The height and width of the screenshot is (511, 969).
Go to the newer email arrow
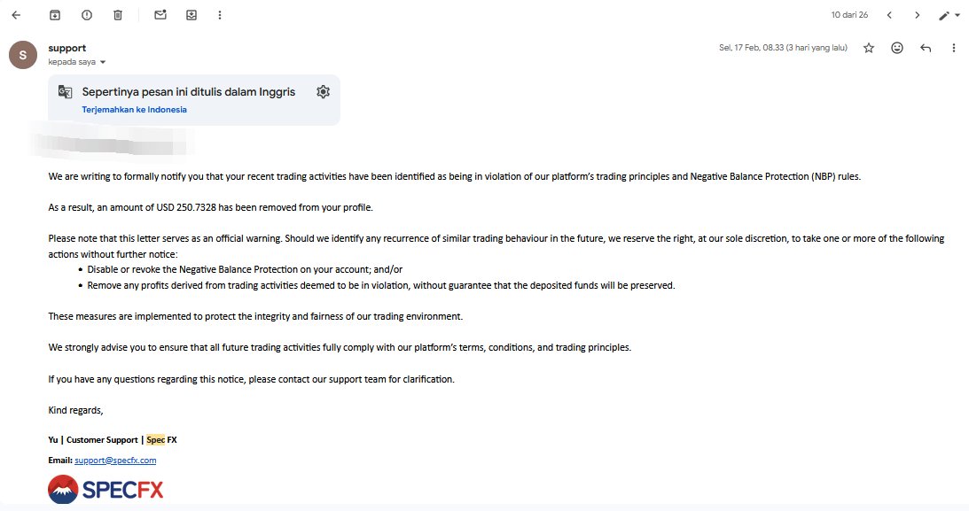pos(889,15)
